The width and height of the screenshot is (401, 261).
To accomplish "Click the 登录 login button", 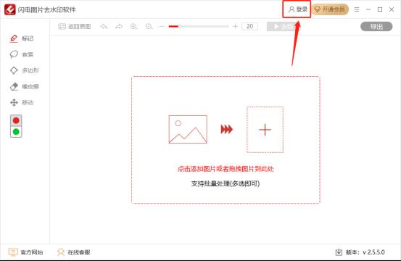I will click(297, 9).
